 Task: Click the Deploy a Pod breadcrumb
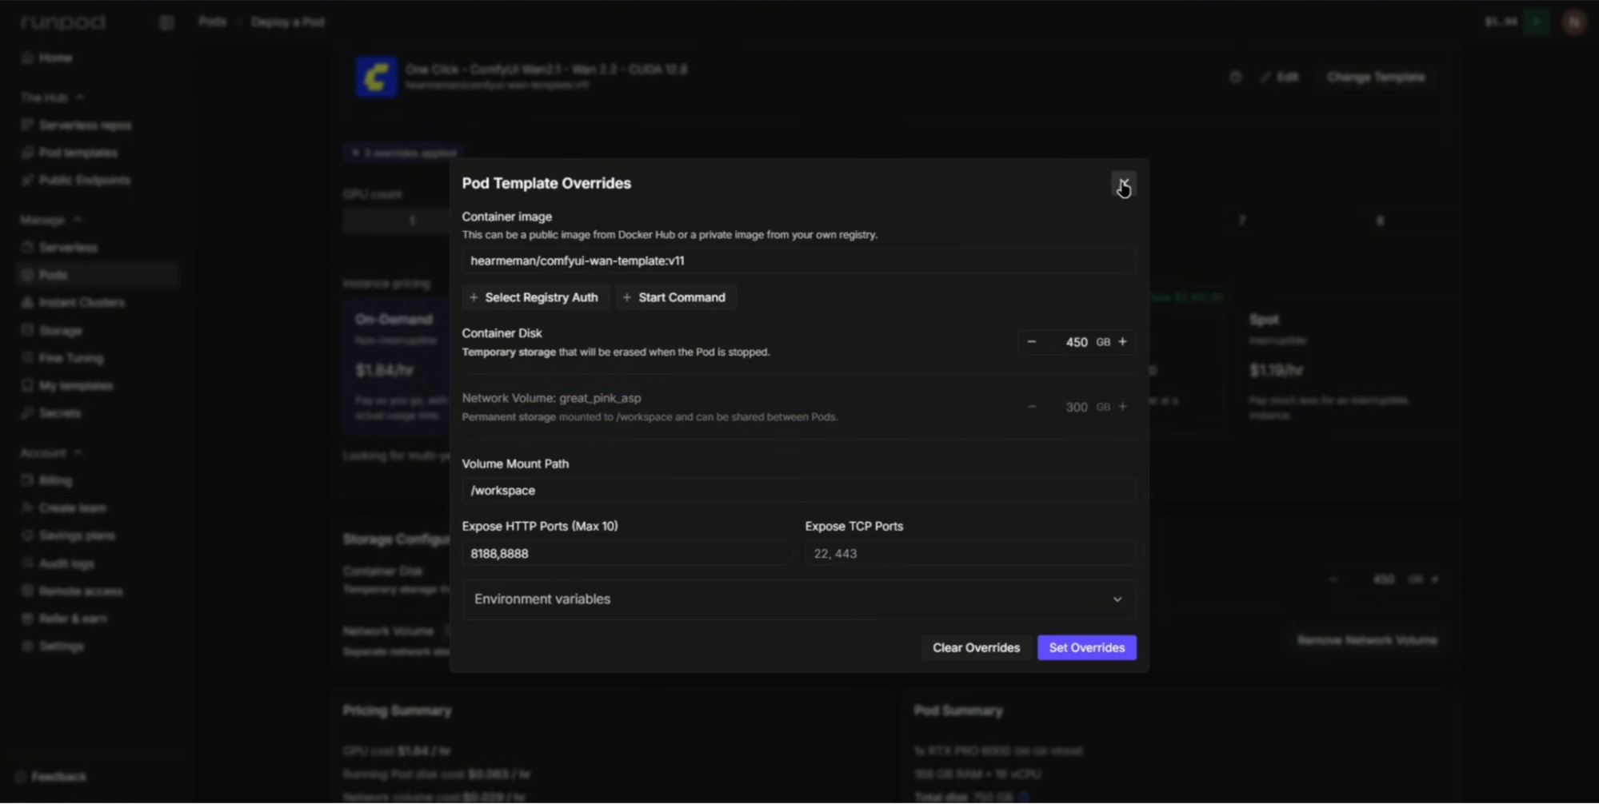(288, 22)
